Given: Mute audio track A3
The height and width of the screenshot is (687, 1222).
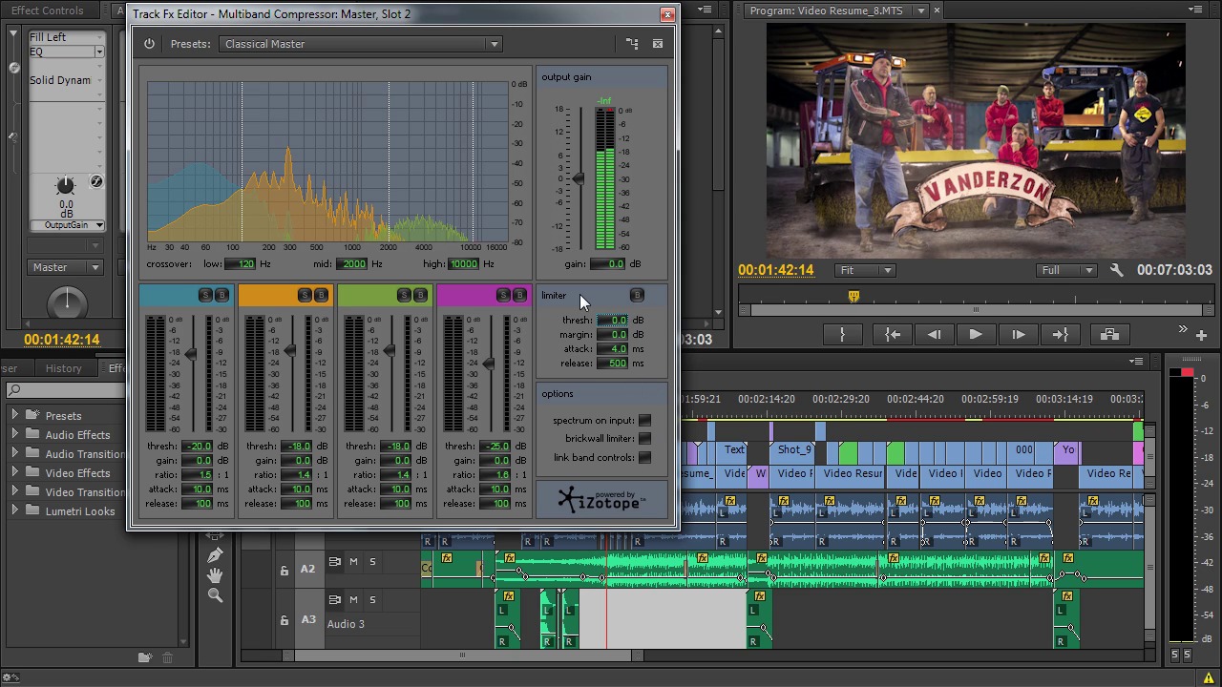Looking at the screenshot, I should pos(353,600).
